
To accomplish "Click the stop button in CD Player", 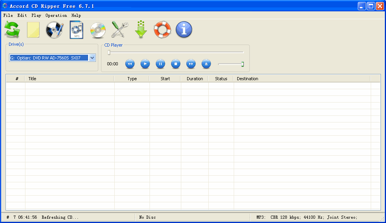I will (175, 64).
